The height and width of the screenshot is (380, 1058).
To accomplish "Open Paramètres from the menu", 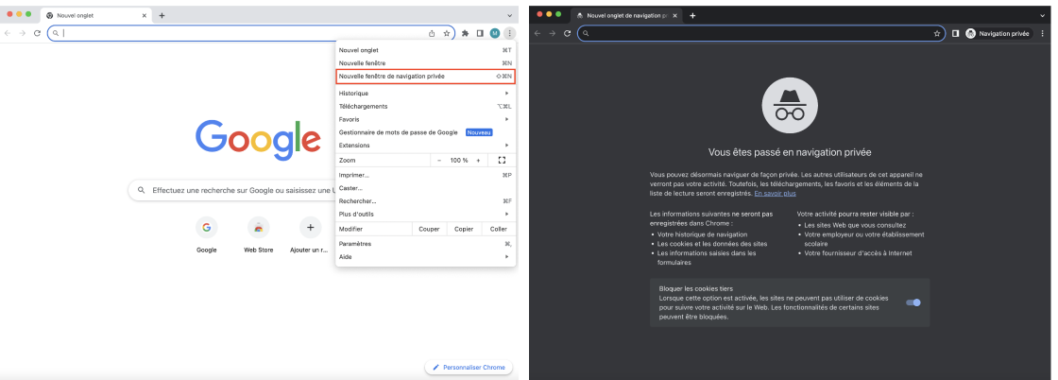I will [x=426, y=244].
